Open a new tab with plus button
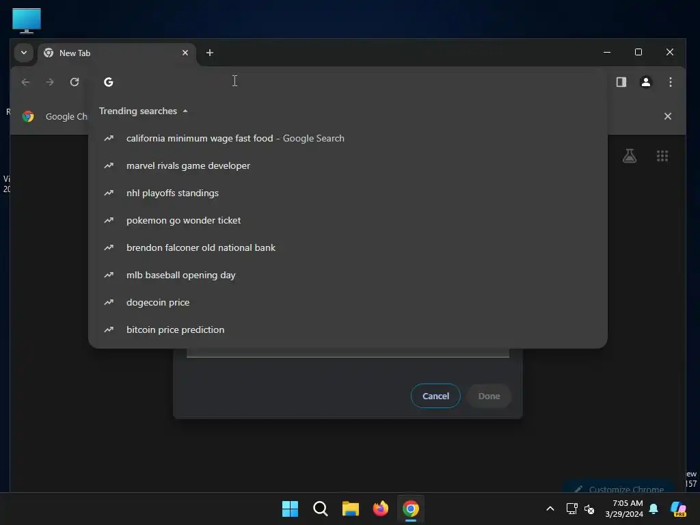The width and height of the screenshot is (700, 525). pos(209,53)
